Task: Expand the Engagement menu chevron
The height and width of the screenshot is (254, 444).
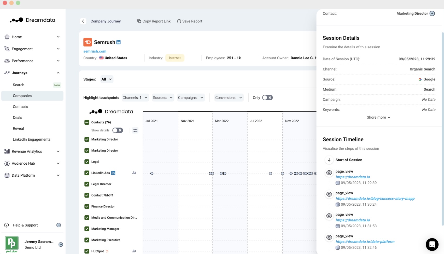Action: tap(58, 49)
